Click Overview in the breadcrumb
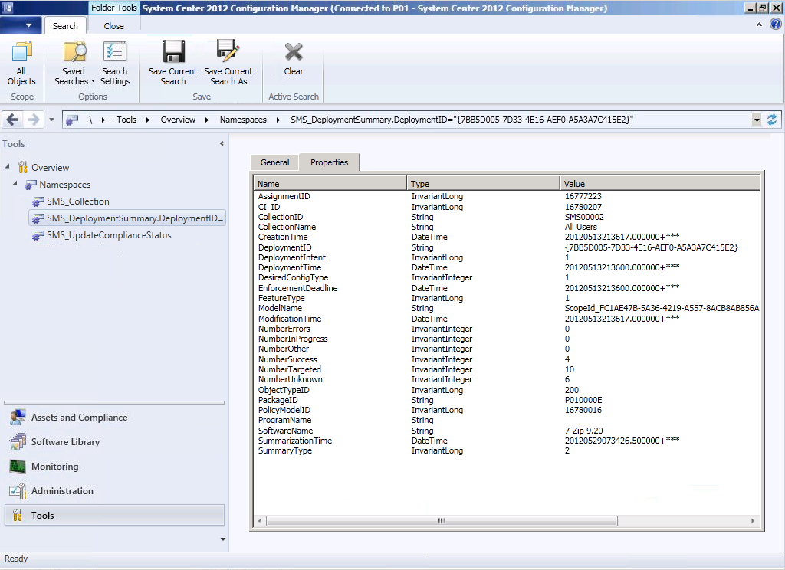Image resolution: width=785 pixels, height=570 pixels. 178,120
